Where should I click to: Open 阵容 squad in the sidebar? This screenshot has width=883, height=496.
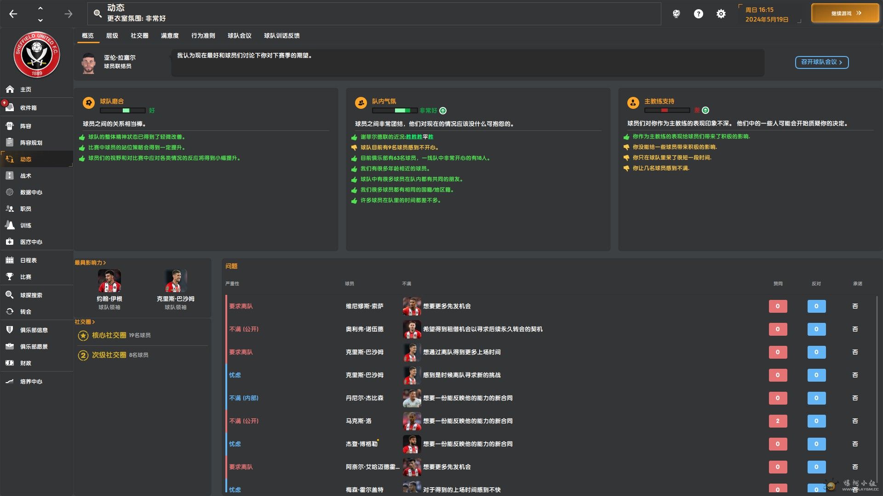37,126
